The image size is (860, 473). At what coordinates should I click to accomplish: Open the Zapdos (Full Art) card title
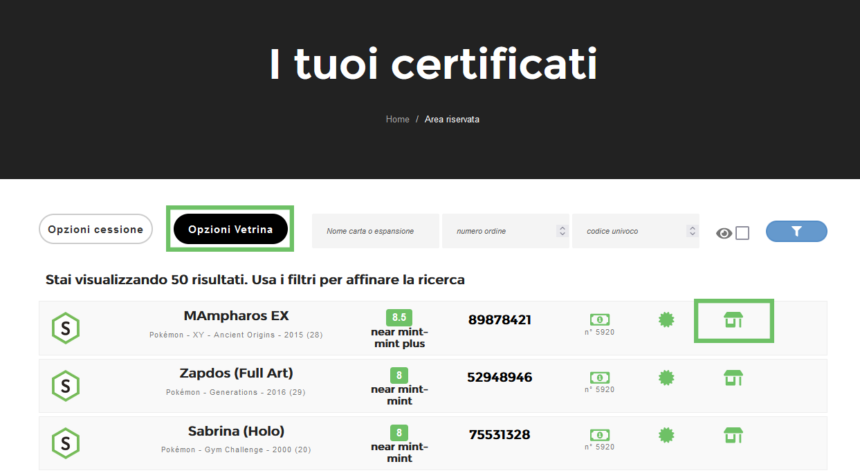[237, 373]
